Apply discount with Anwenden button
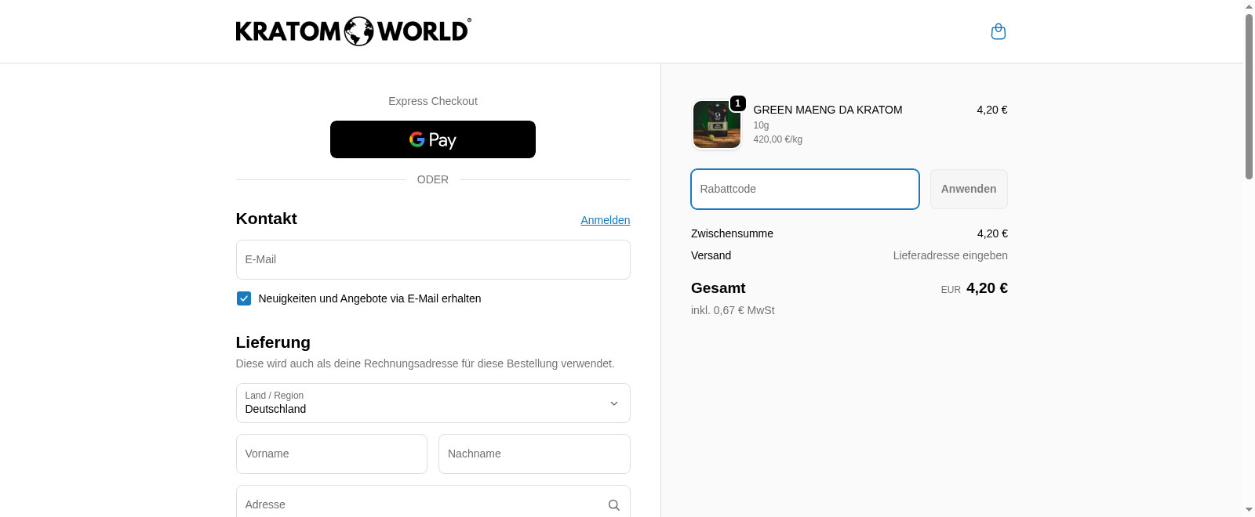Viewport: 1255px width, 517px height. pyautogui.click(x=969, y=189)
